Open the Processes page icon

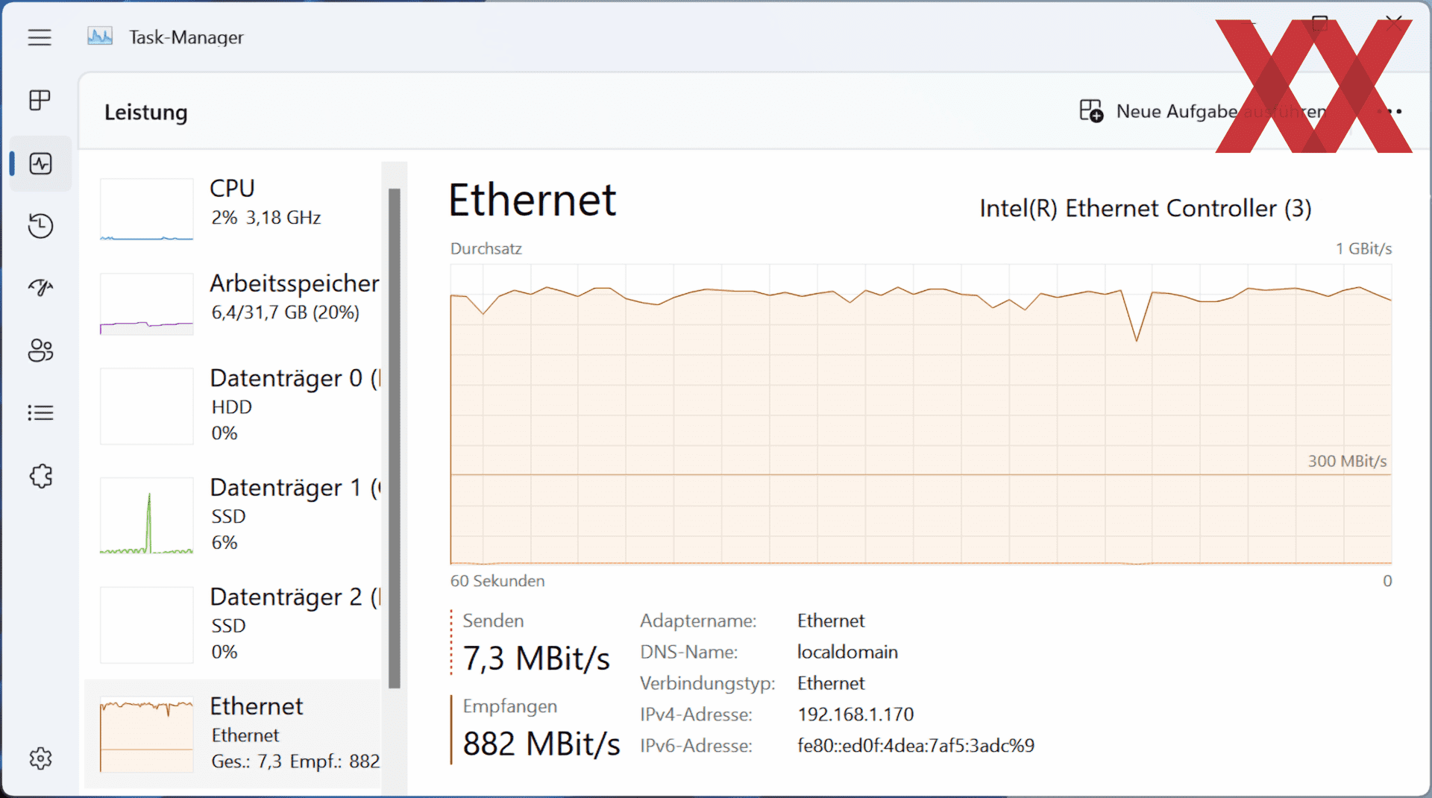[x=40, y=100]
